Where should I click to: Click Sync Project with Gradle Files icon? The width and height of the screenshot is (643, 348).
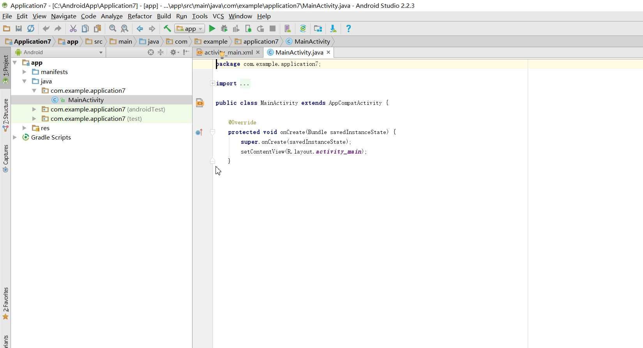tap(303, 28)
